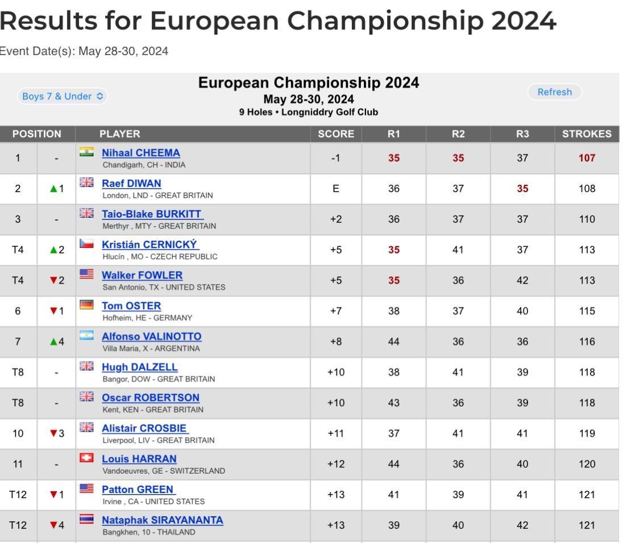Click the Thailand flag beside Nataphak Sirayananta
Viewport: 631px width, 543px height.
click(86, 519)
